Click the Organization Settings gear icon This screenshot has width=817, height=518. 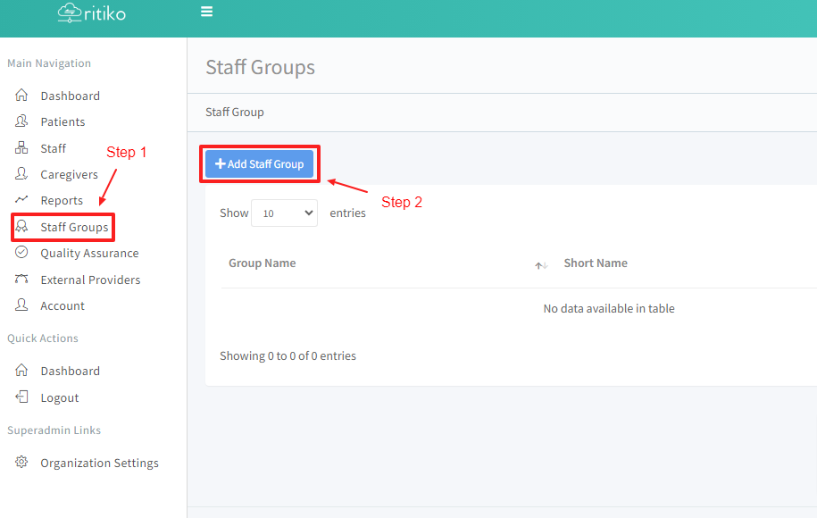(x=22, y=463)
